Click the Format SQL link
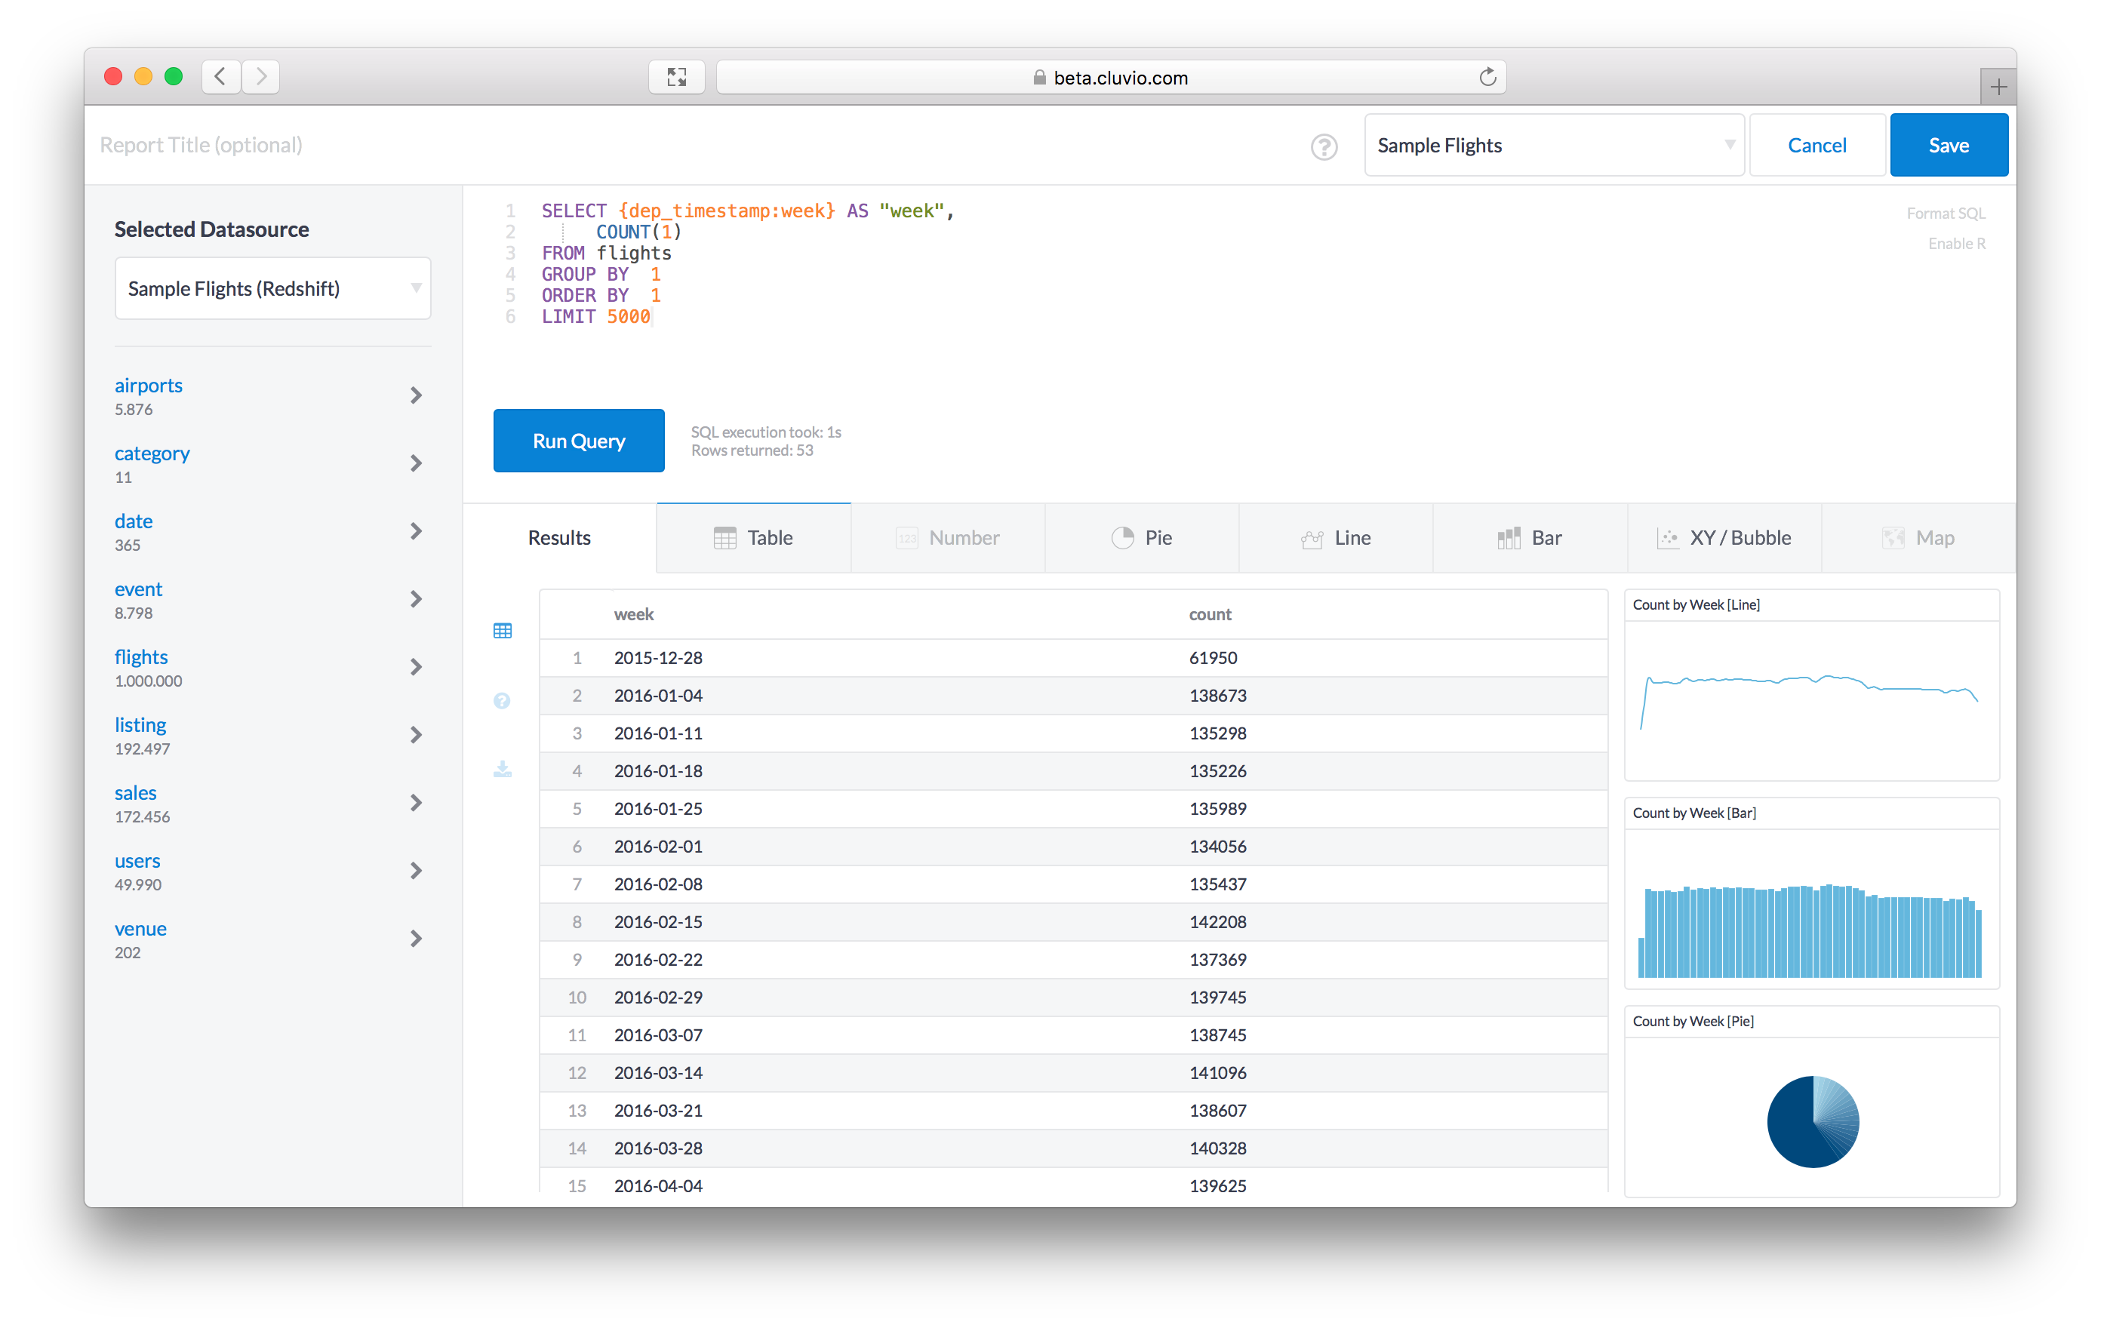Image resolution: width=2101 pixels, height=1328 pixels. tap(1945, 214)
